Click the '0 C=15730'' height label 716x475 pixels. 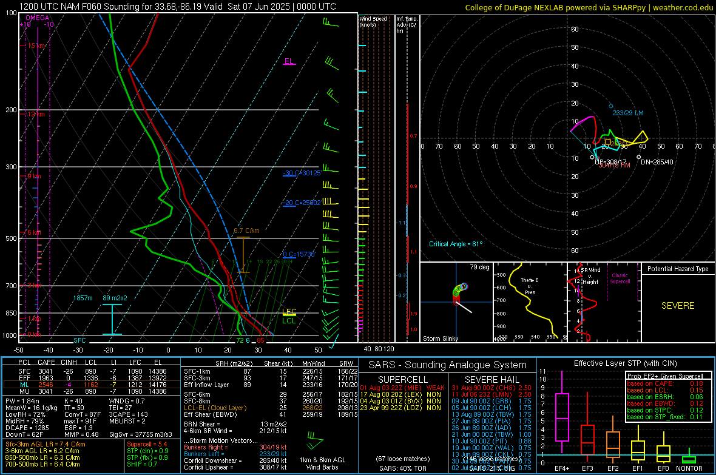pyautogui.click(x=299, y=254)
